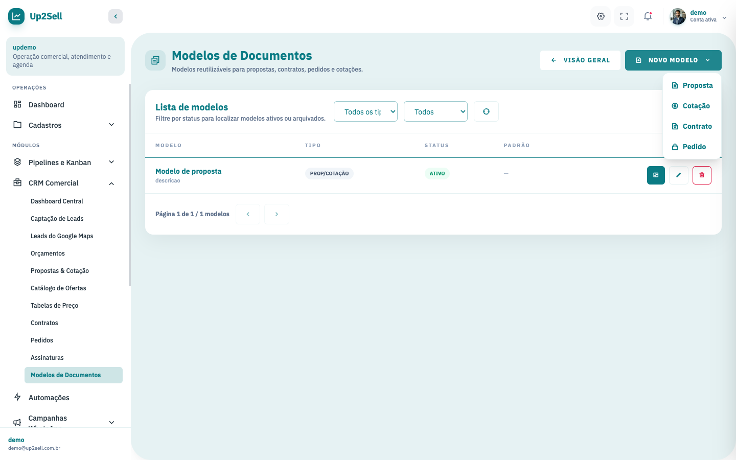Click the demo user avatar photo
The width and height of the screenshot is (736, 460).
click(678, 16)
